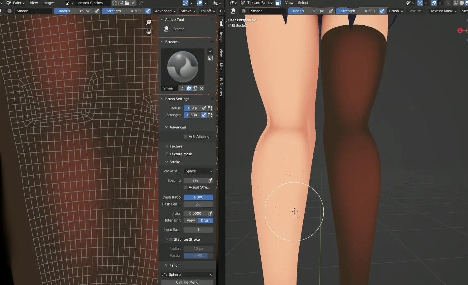Click the Call Pie Menu button
The width and height of the screenshot is (468, 285).
(187, 282)
